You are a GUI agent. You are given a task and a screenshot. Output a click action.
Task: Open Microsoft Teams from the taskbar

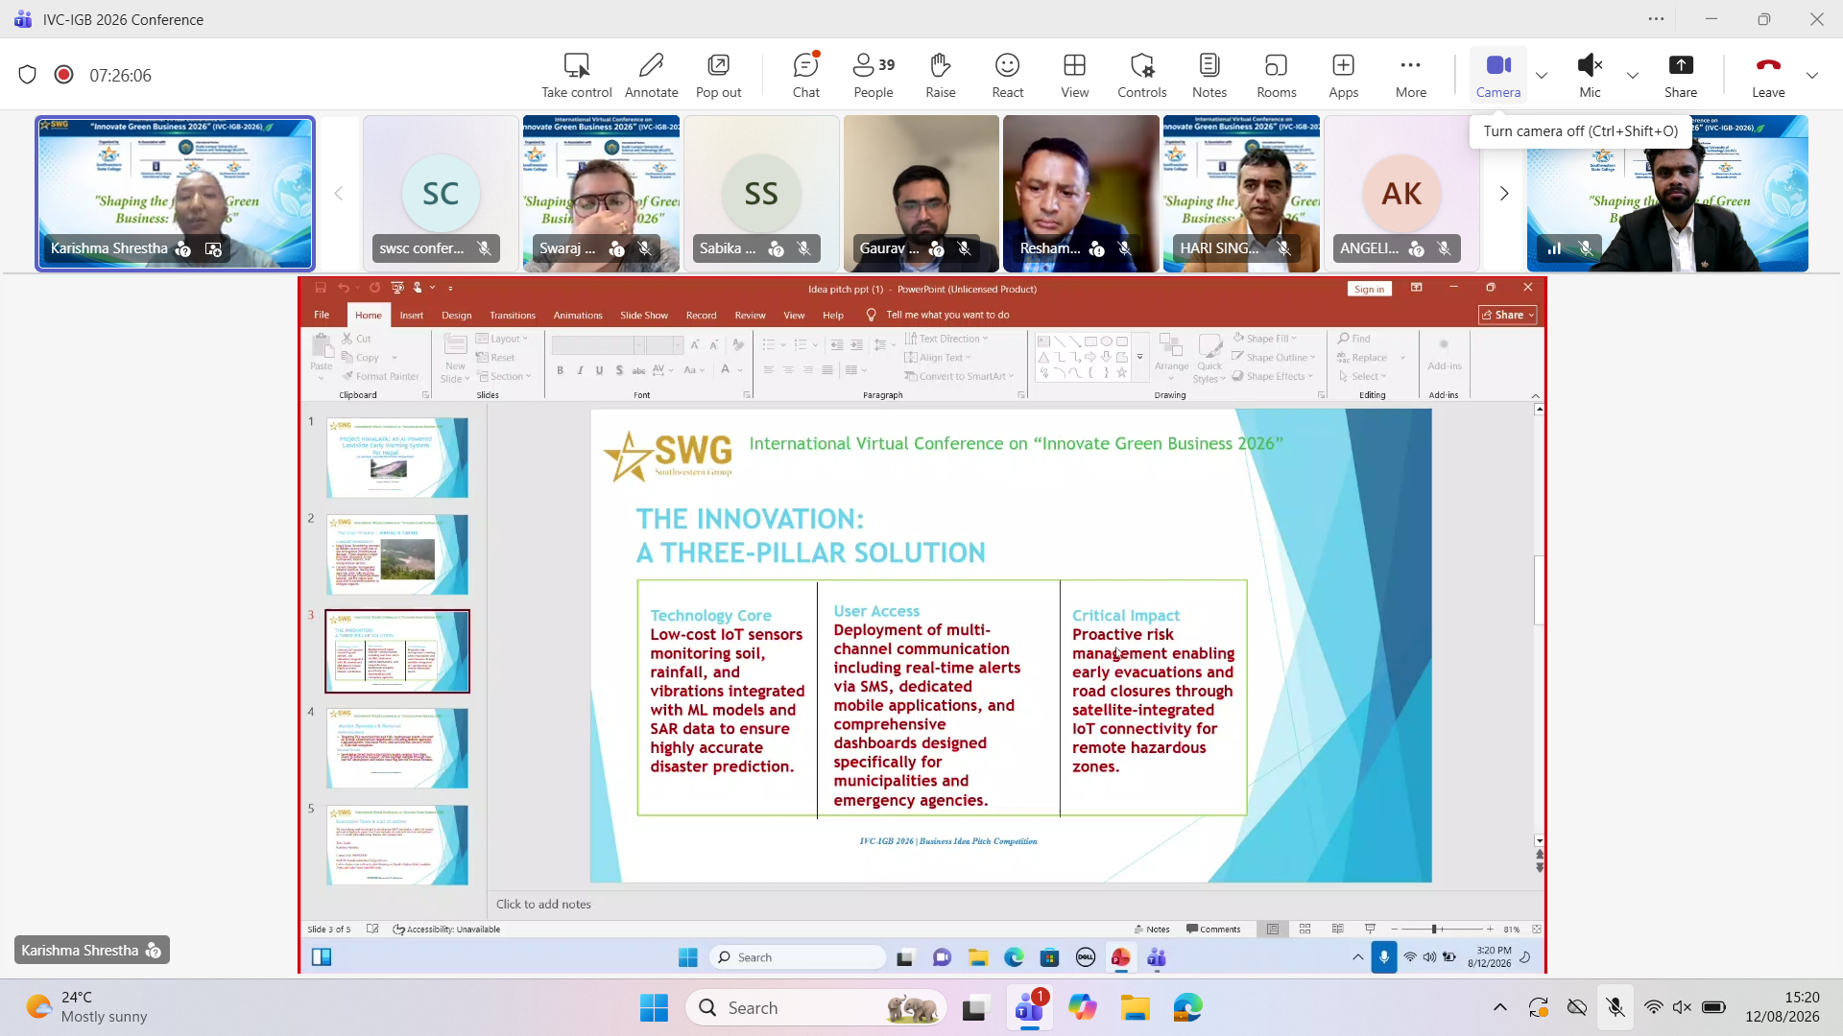point(1029,1007)
